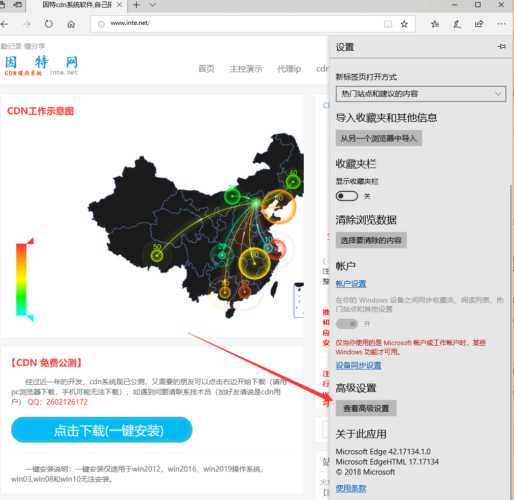Open the share icon in toolbar
Screen dimensions: 514x500
(x=479, y=24)
